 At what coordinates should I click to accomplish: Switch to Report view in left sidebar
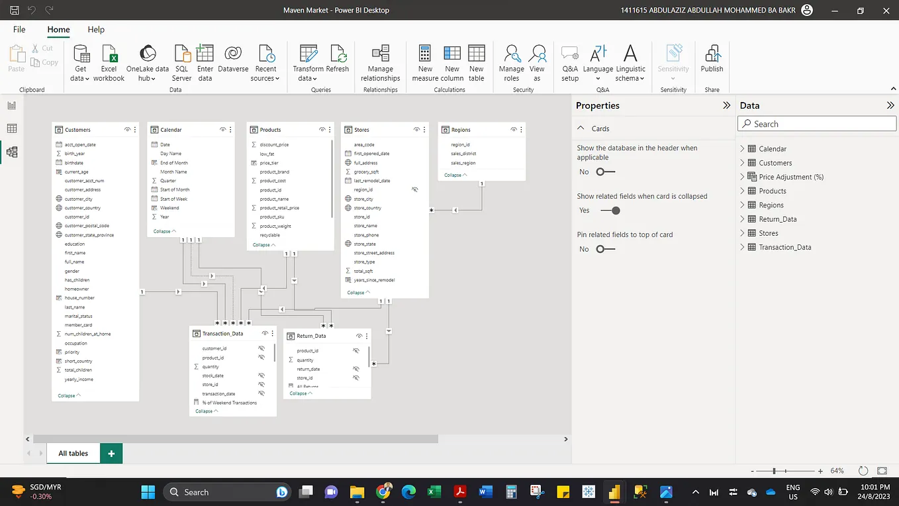11,105
